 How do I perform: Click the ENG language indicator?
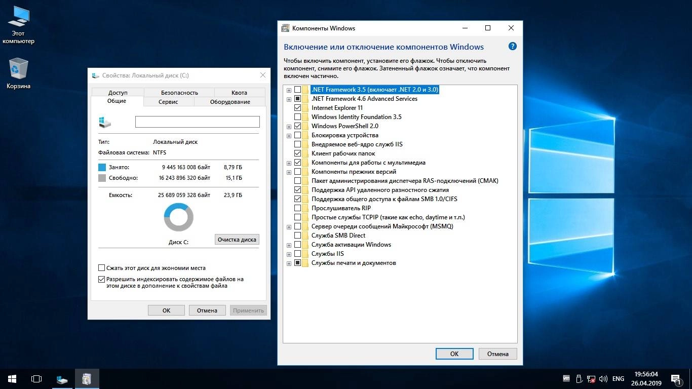[x=618, y=378]
